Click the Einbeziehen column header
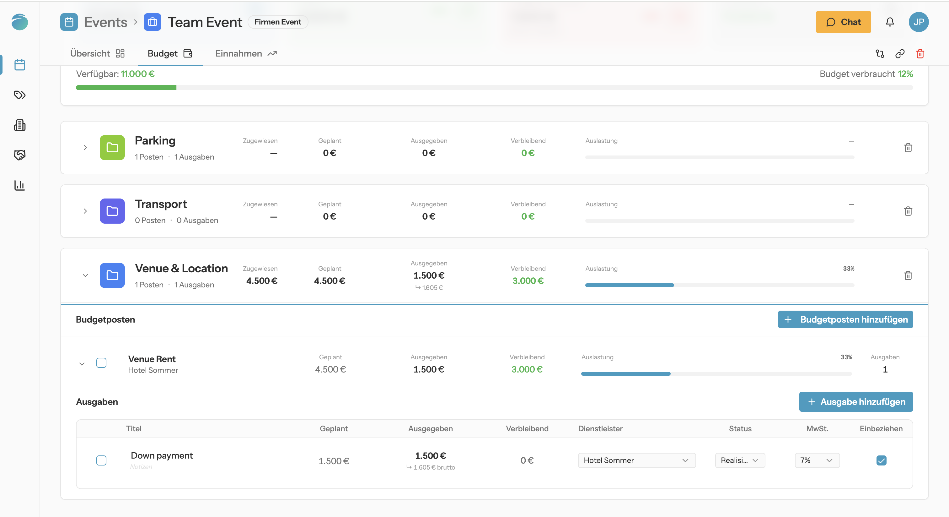This screenshot has width=949, height=517. [881, 428]
